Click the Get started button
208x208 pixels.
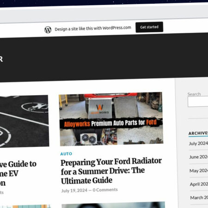[x=149, y=27]
